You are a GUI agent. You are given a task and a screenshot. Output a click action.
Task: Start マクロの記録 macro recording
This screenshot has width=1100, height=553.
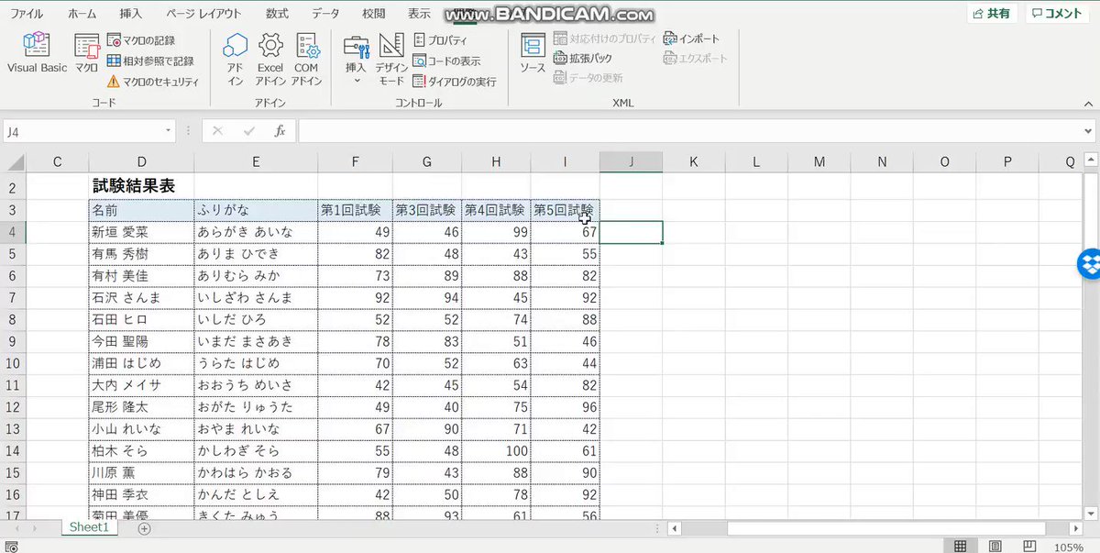(141, 40)
